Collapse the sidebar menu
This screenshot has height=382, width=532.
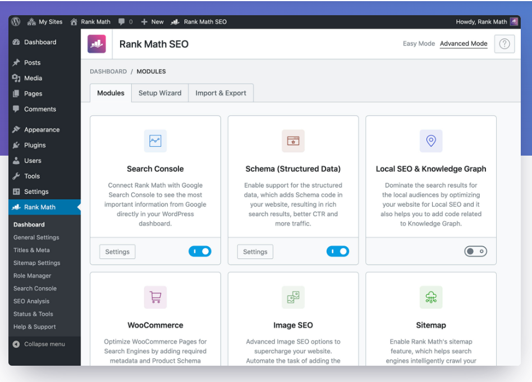(39, 344)
